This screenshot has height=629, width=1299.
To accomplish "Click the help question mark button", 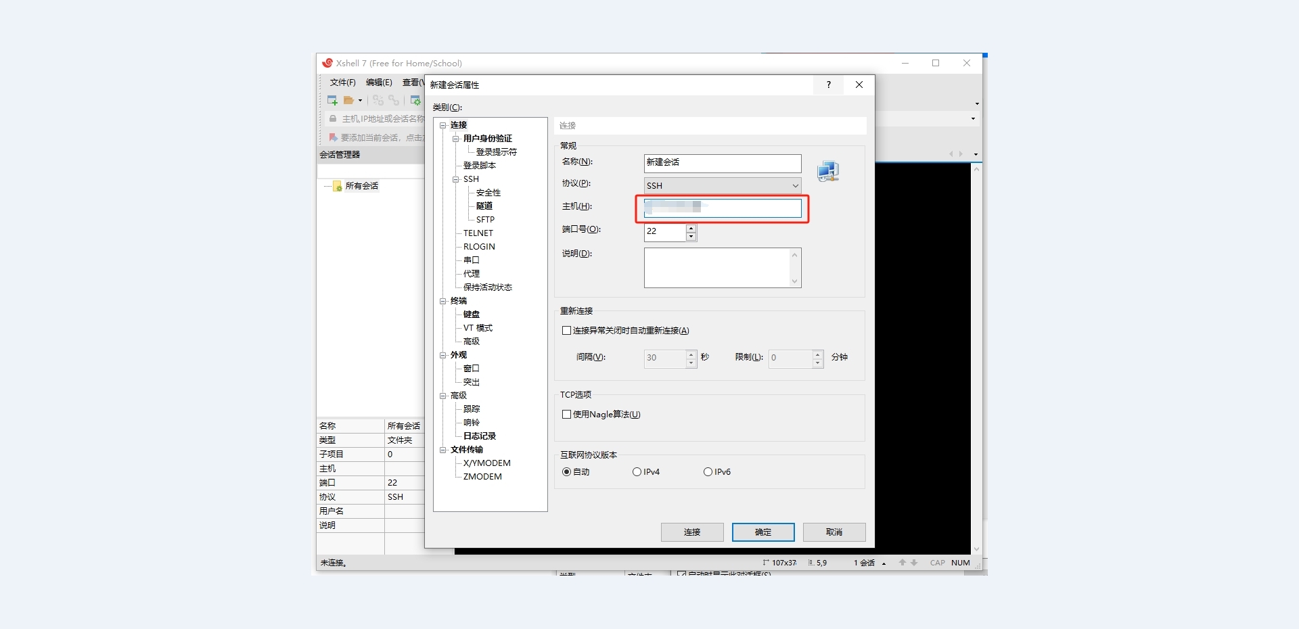I will (829, 85).
